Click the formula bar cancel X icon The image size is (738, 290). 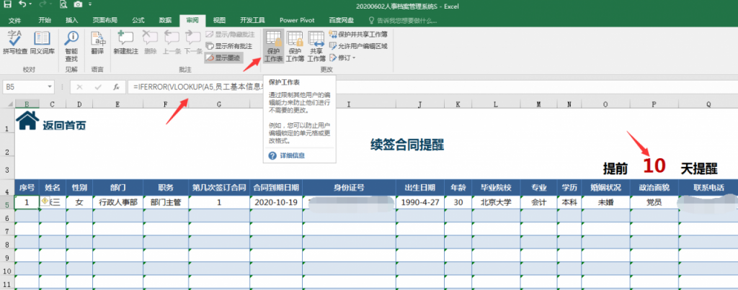click(x=79, y=87)
